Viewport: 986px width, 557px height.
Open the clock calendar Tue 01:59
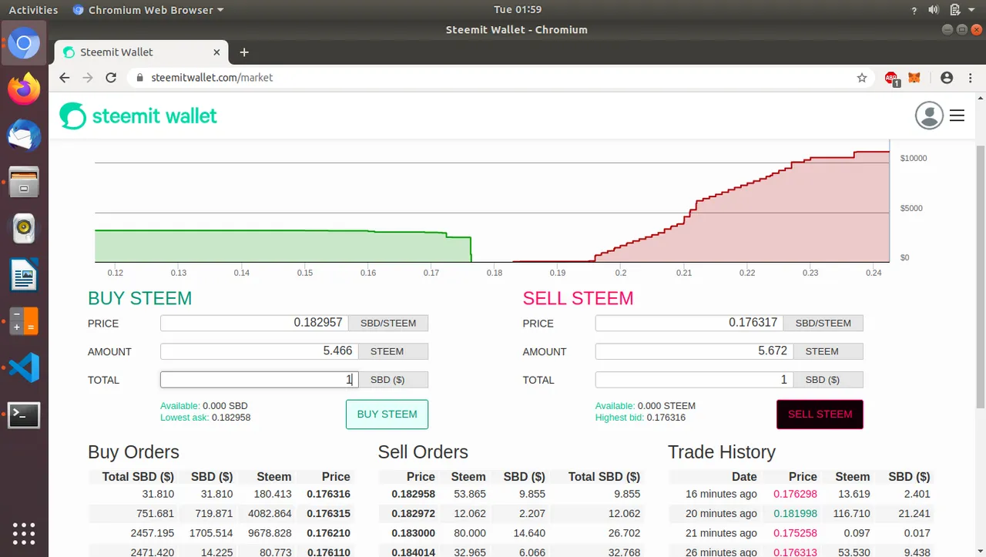(x=517, y=10)
